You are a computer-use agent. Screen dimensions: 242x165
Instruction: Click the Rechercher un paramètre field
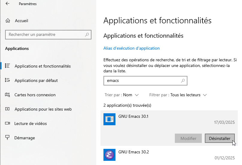coord(45,35)
